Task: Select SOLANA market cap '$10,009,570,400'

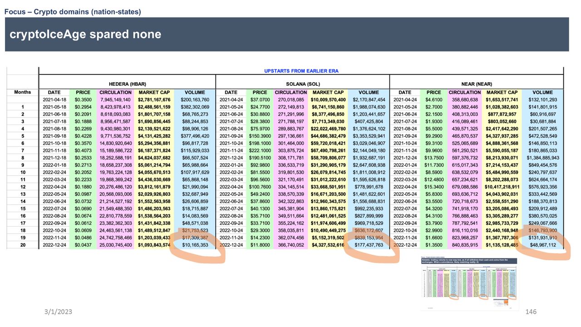Action: coord(328,99)
